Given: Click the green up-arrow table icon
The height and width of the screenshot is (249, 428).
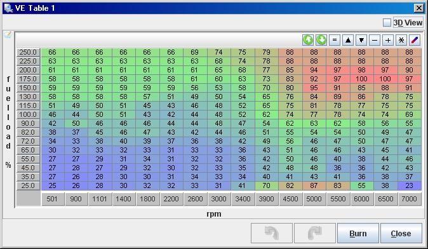Looking at the screenshot, I should click(308, 40).
